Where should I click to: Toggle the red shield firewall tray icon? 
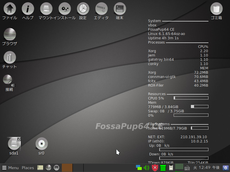pyautogui.click(x=155, y=168)
